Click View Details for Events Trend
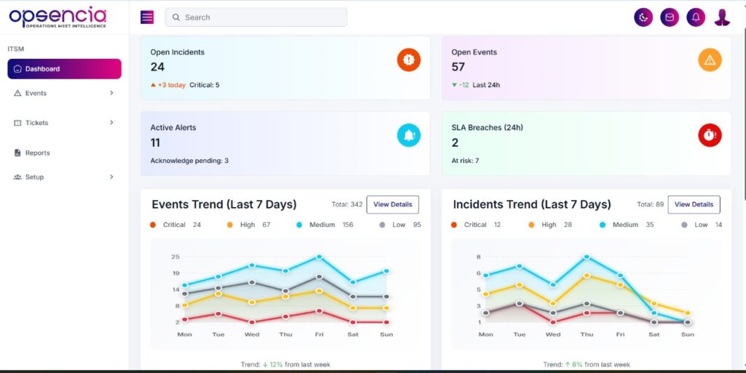 [393, 204]
